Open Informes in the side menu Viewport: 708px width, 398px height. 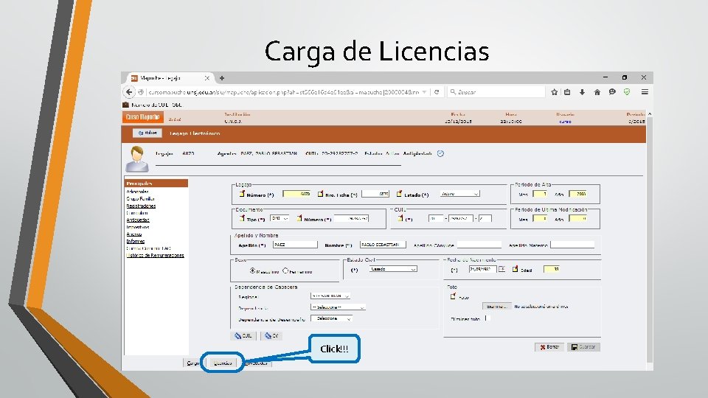[136, 242]
